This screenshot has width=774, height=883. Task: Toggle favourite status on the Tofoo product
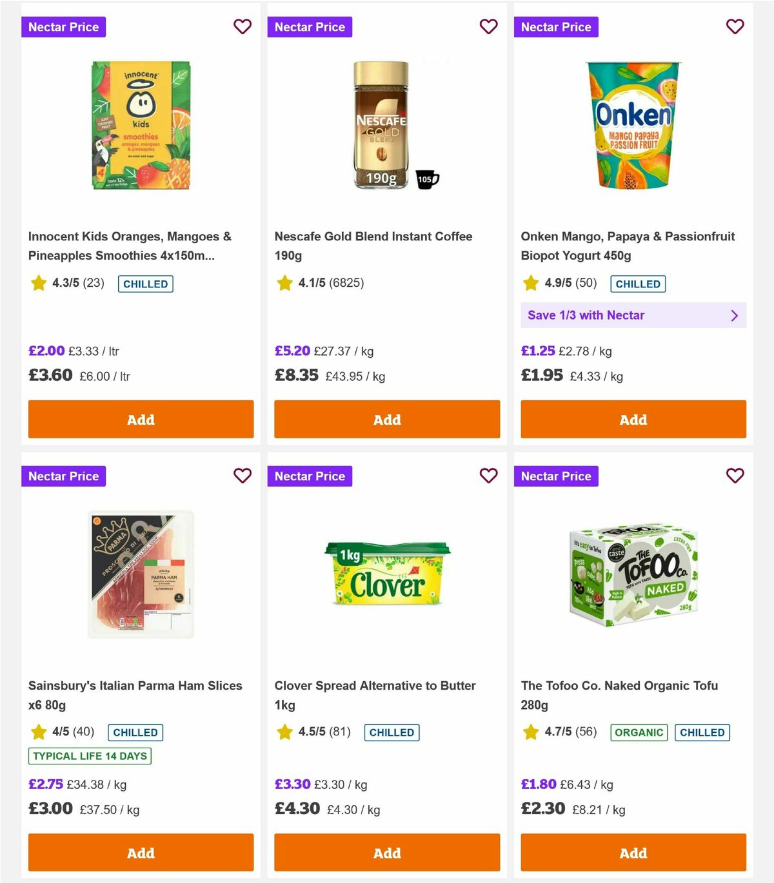(735, 476)
